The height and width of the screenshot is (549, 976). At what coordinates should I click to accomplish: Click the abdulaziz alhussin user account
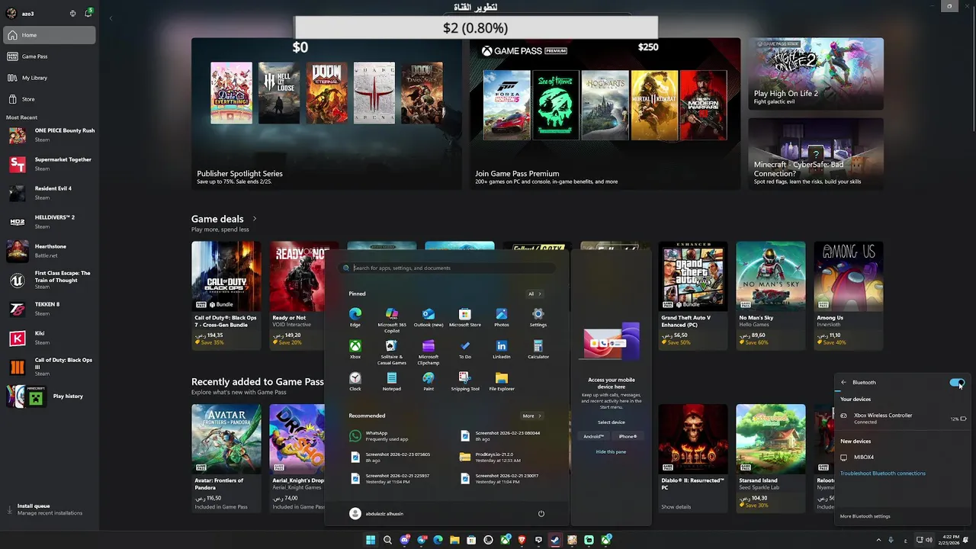377,513
